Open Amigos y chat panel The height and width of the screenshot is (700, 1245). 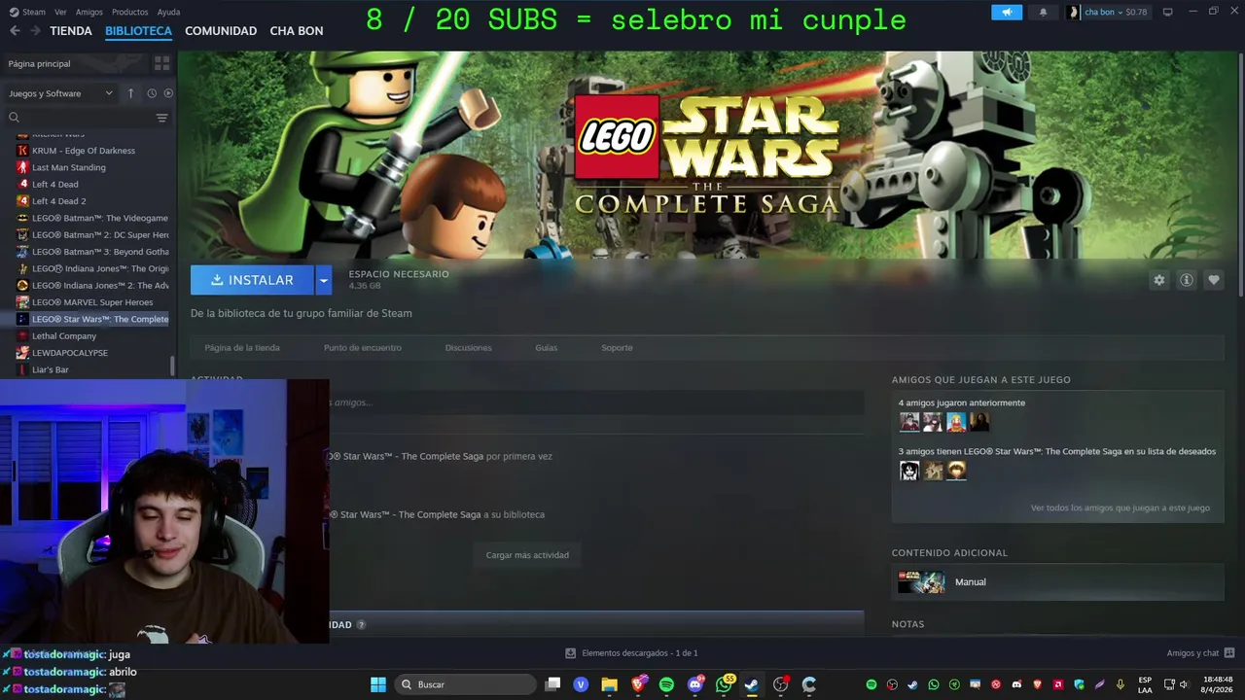1200,653
